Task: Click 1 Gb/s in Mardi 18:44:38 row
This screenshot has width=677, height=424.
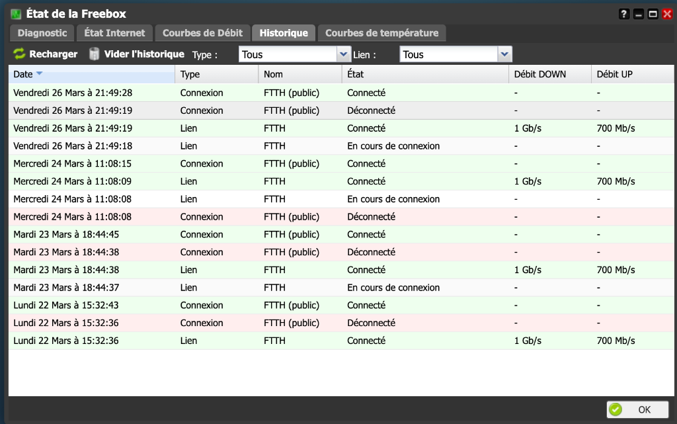Action: click(x=528, y=270)
